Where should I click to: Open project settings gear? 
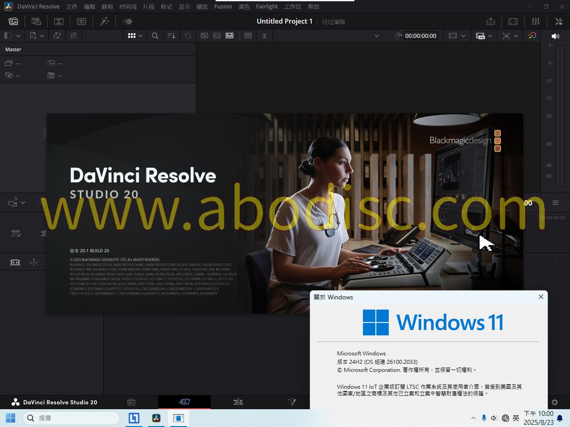coord(554,402)
